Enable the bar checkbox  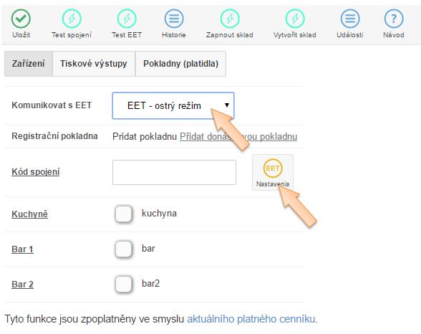tap(123, 249)
